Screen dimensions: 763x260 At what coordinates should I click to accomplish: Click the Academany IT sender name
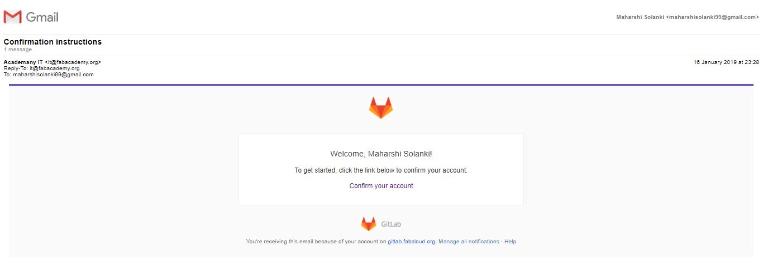click(23, 62)
